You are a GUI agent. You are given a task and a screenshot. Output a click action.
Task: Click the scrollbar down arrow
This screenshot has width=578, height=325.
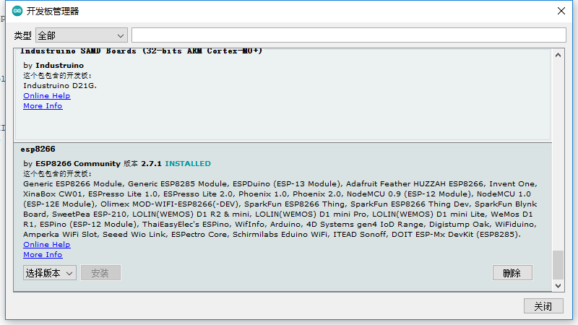tap(558, 285)
